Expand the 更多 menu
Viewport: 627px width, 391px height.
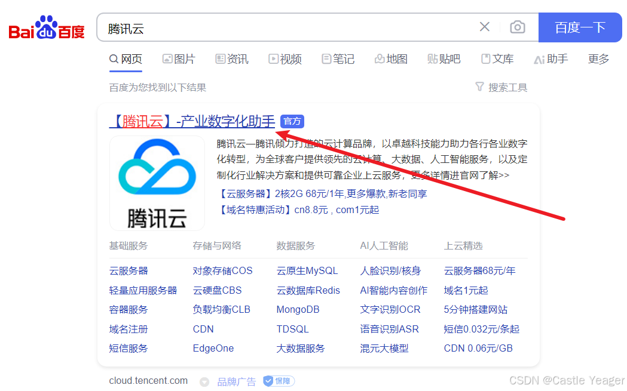(x=599, y=59)
